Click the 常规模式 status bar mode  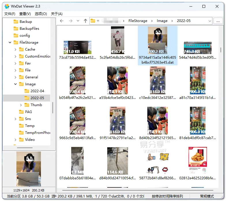pos(207,196)
